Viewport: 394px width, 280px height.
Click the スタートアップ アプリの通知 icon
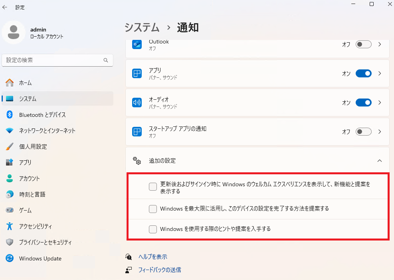tap(137, 132)
